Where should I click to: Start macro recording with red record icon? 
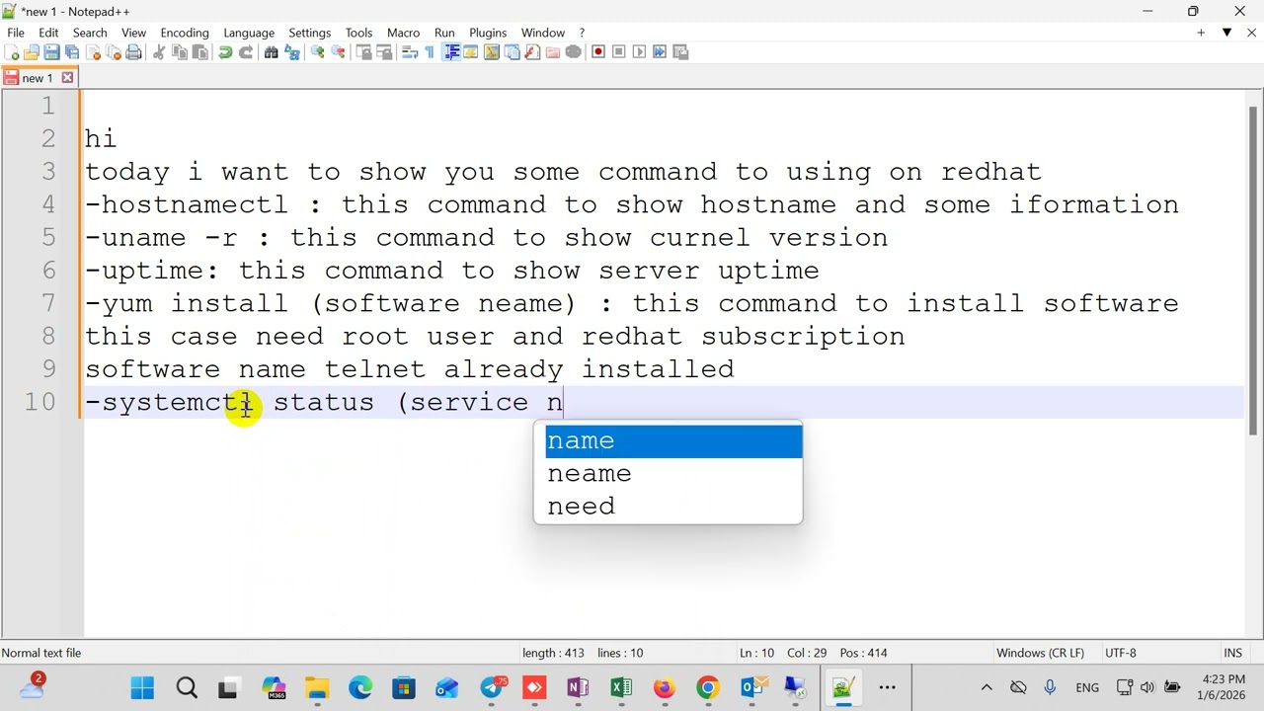(598, 52)
